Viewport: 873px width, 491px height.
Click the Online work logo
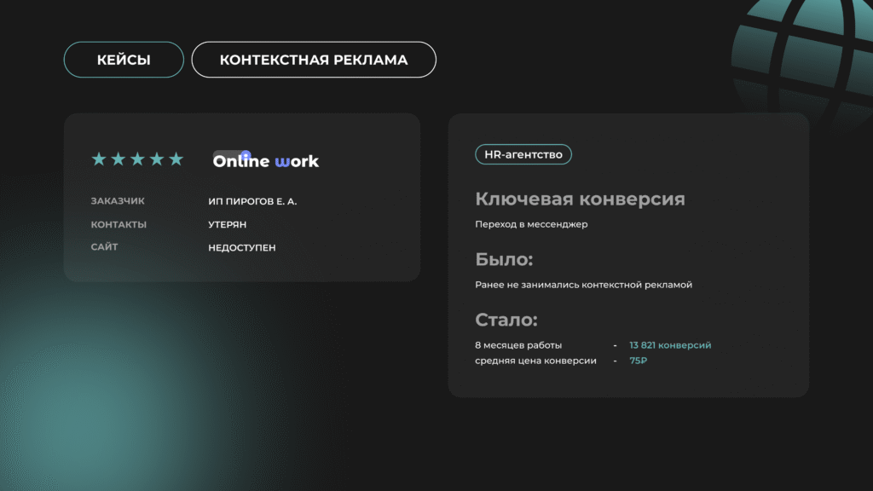pos(265,160)
